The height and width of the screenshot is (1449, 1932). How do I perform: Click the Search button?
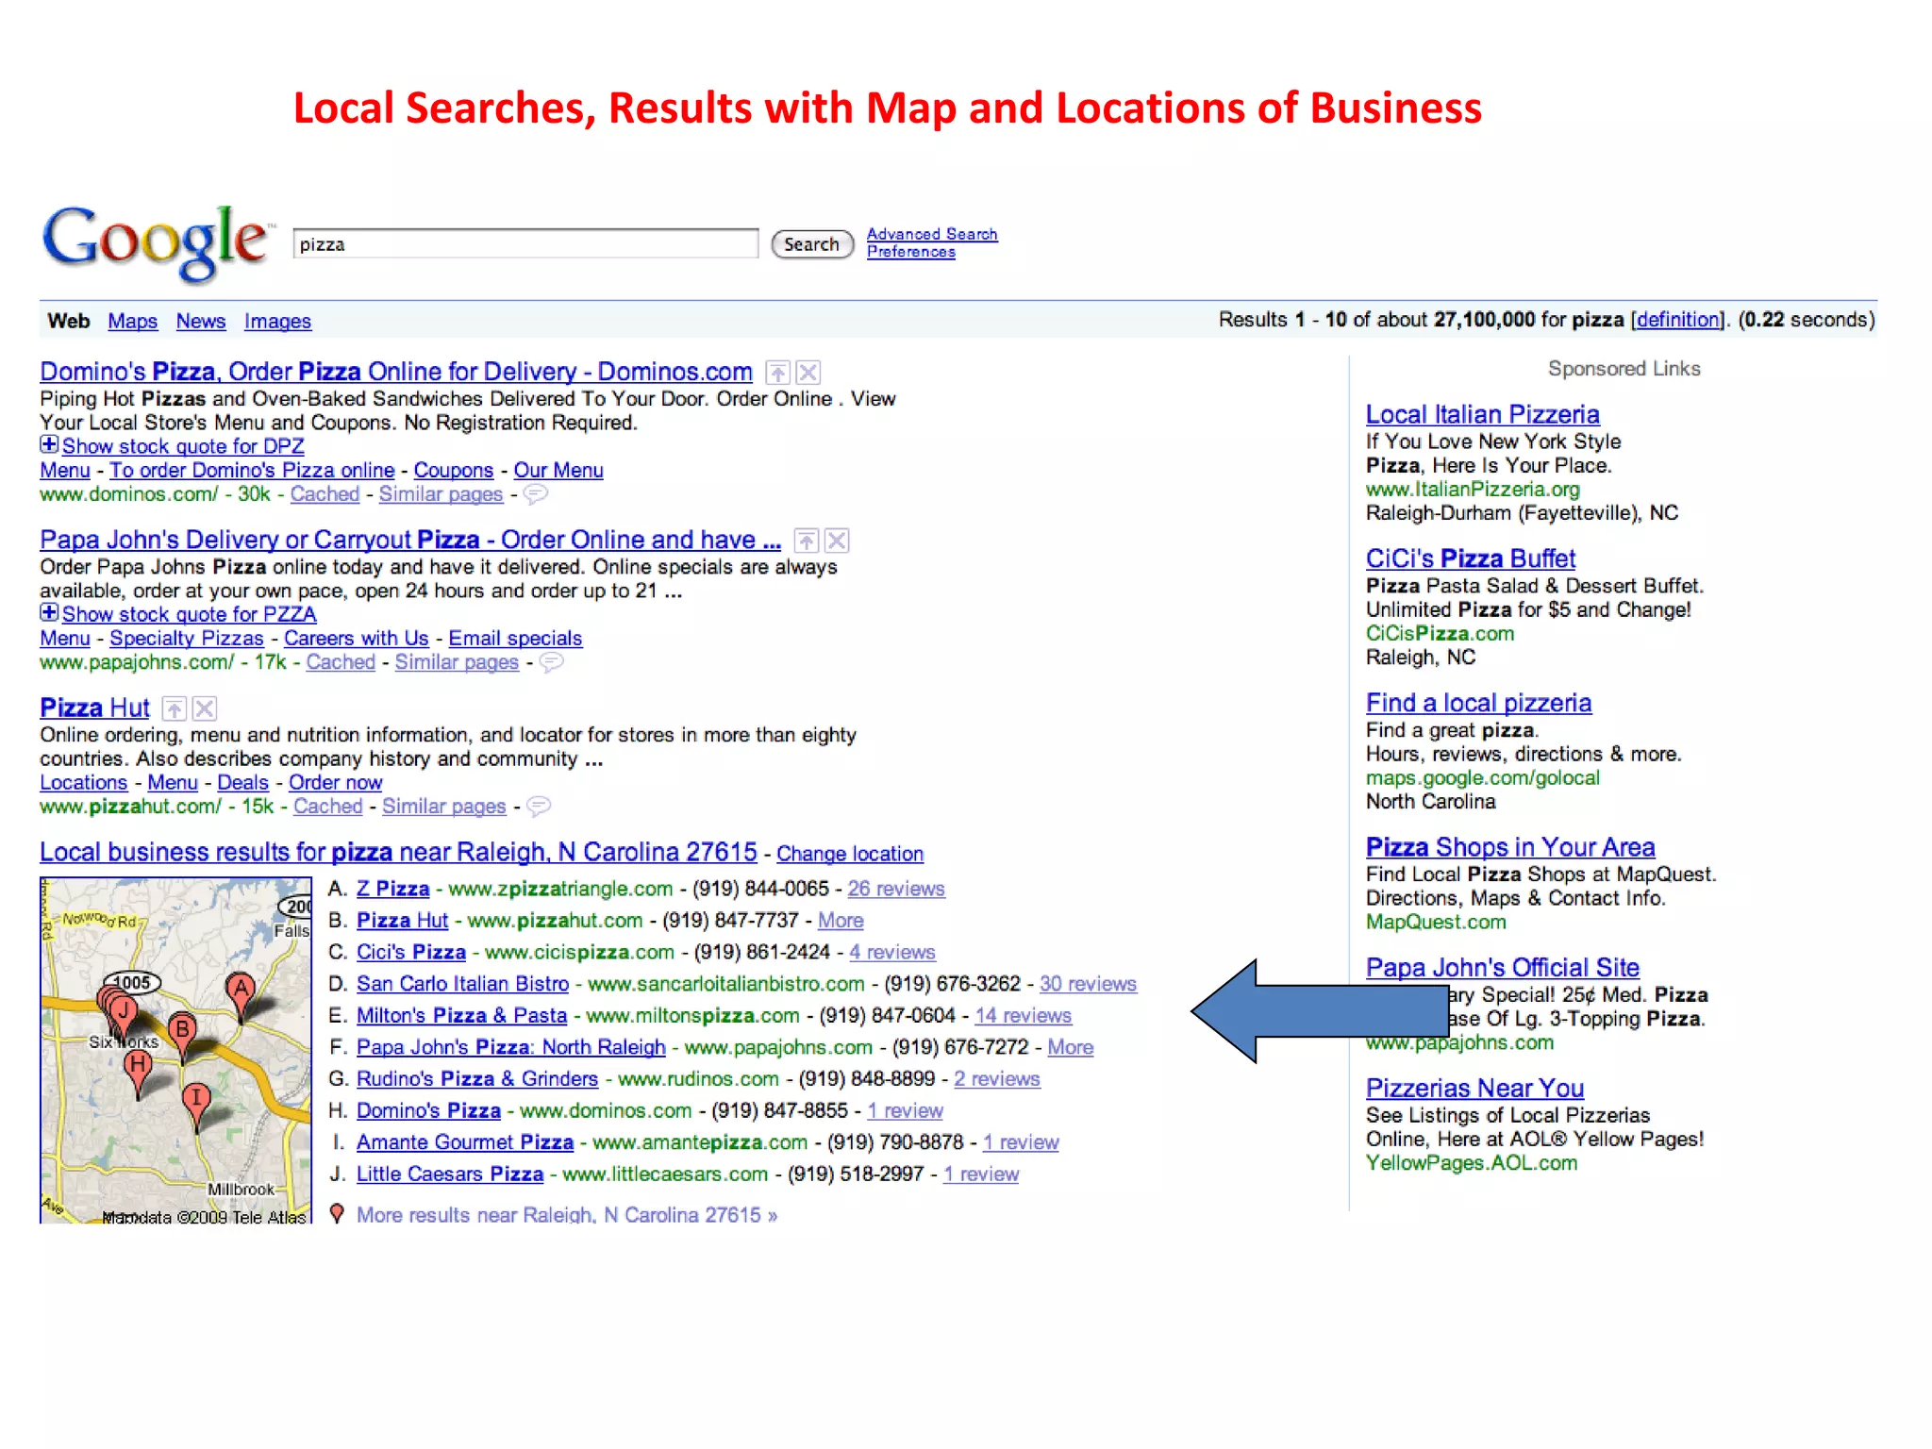point(812,244)
